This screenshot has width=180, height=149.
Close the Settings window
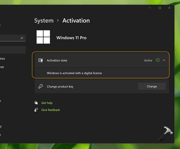[x=169, y=8]
